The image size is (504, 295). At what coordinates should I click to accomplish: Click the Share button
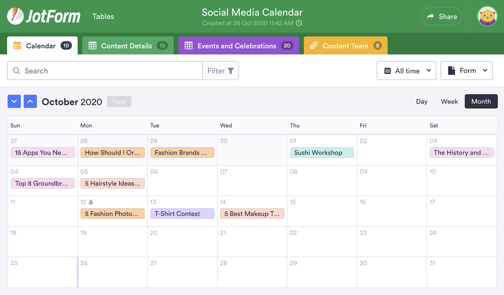click(442, 16)
